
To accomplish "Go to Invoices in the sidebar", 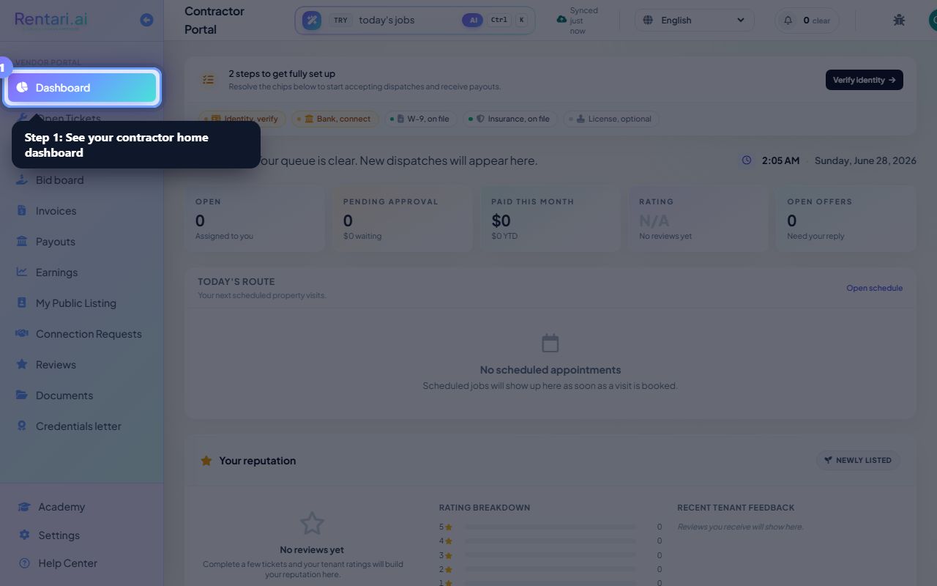I will [x=82, y=211].
